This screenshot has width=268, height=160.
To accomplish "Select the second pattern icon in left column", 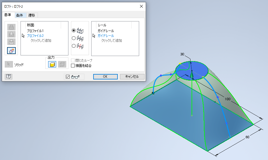I will [11, 34].
